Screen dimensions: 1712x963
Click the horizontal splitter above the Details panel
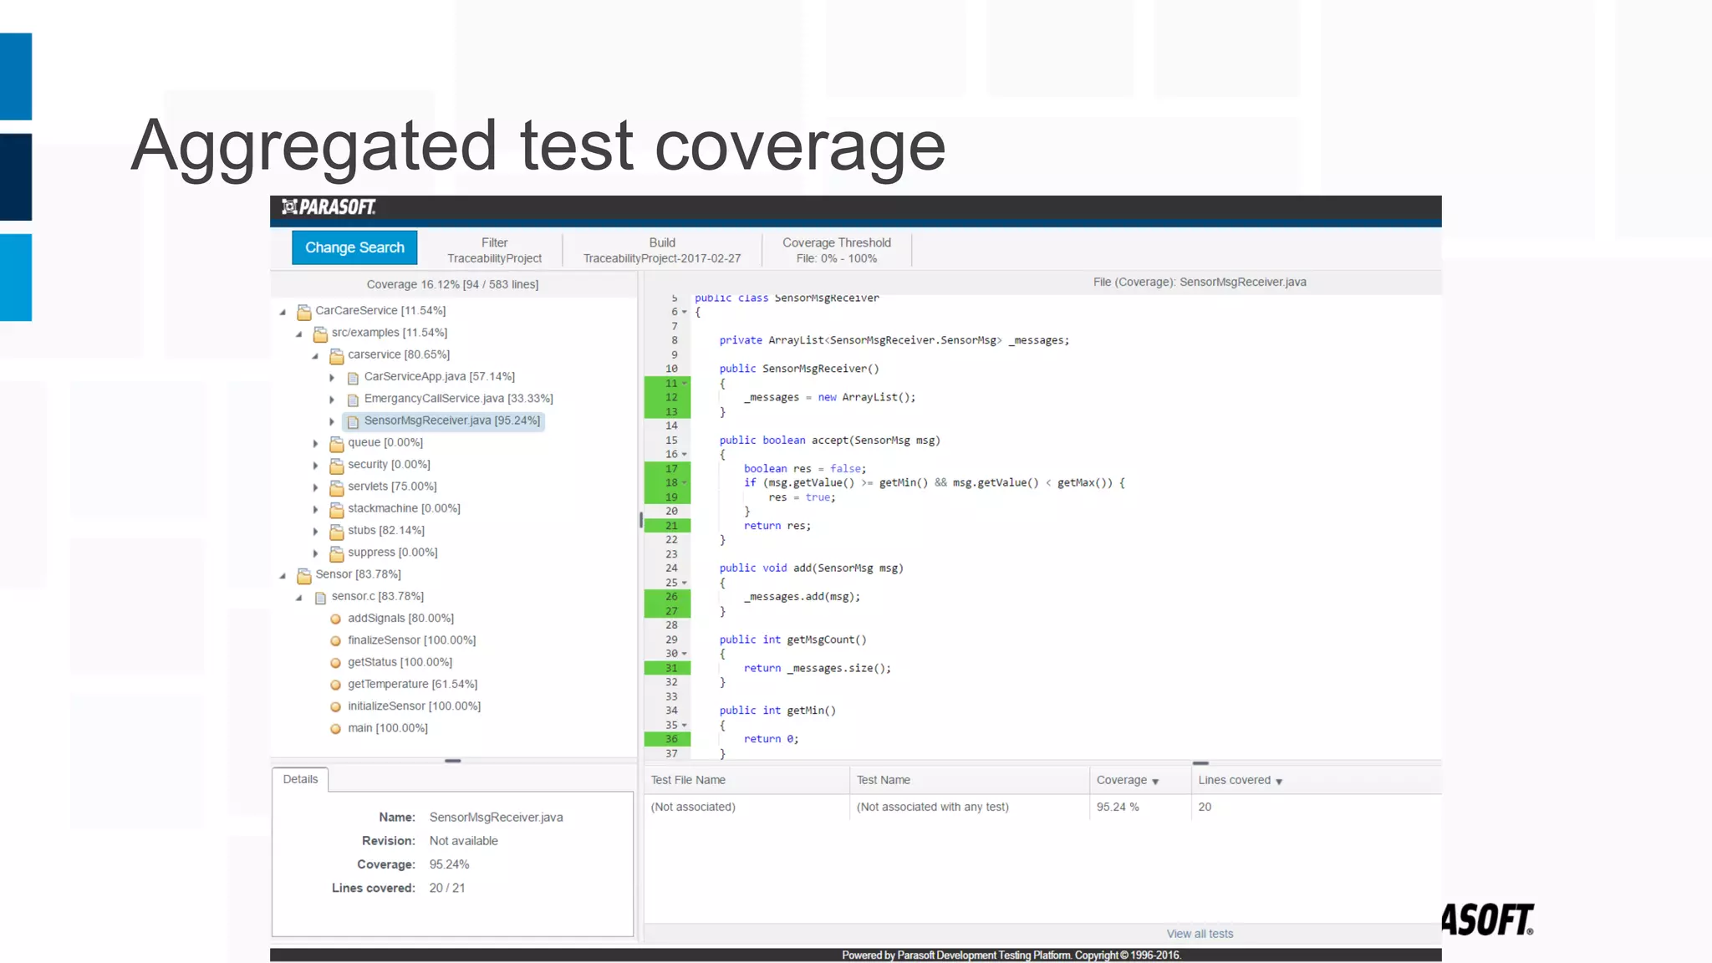coord(452,761)
